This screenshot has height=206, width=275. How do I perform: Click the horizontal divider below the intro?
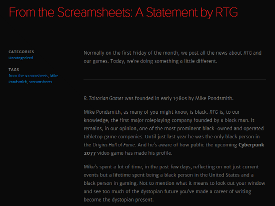click(174, 80)
